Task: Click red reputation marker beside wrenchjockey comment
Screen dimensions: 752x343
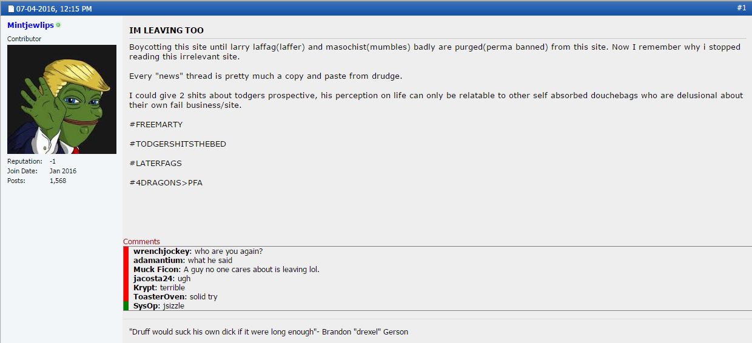Action: 126,251
